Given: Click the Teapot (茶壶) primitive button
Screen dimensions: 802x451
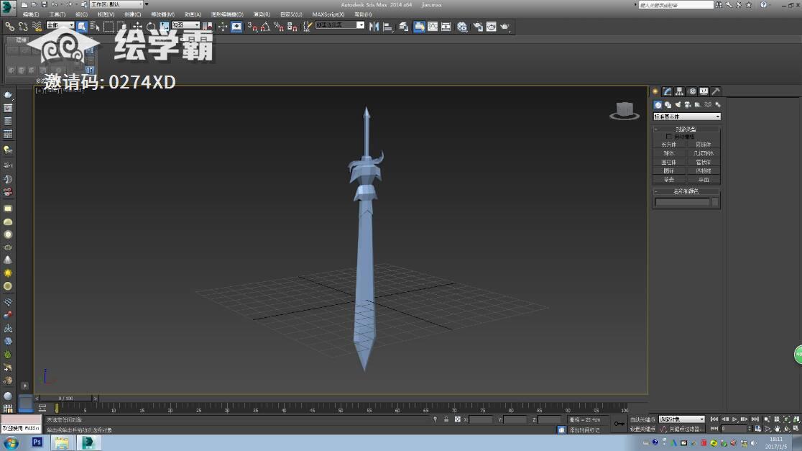Looking at the screenshot, I should pyautogui.click(x=669, y=180).
